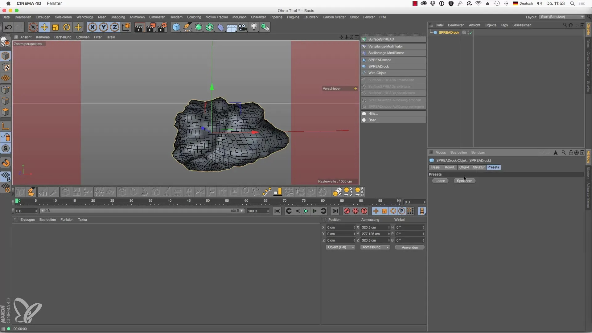Go to start of animation

[277, 211]
